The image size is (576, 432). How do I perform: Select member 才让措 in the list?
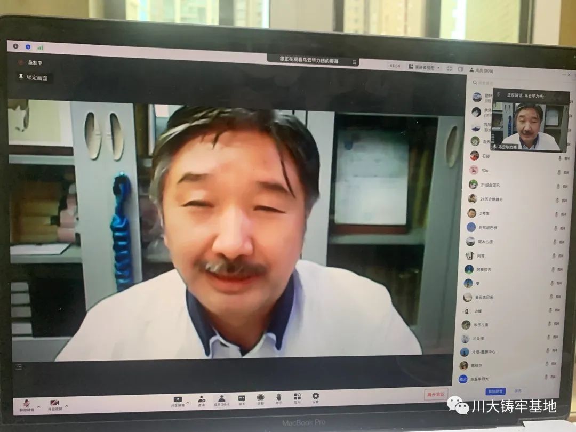tap(509, 338)
